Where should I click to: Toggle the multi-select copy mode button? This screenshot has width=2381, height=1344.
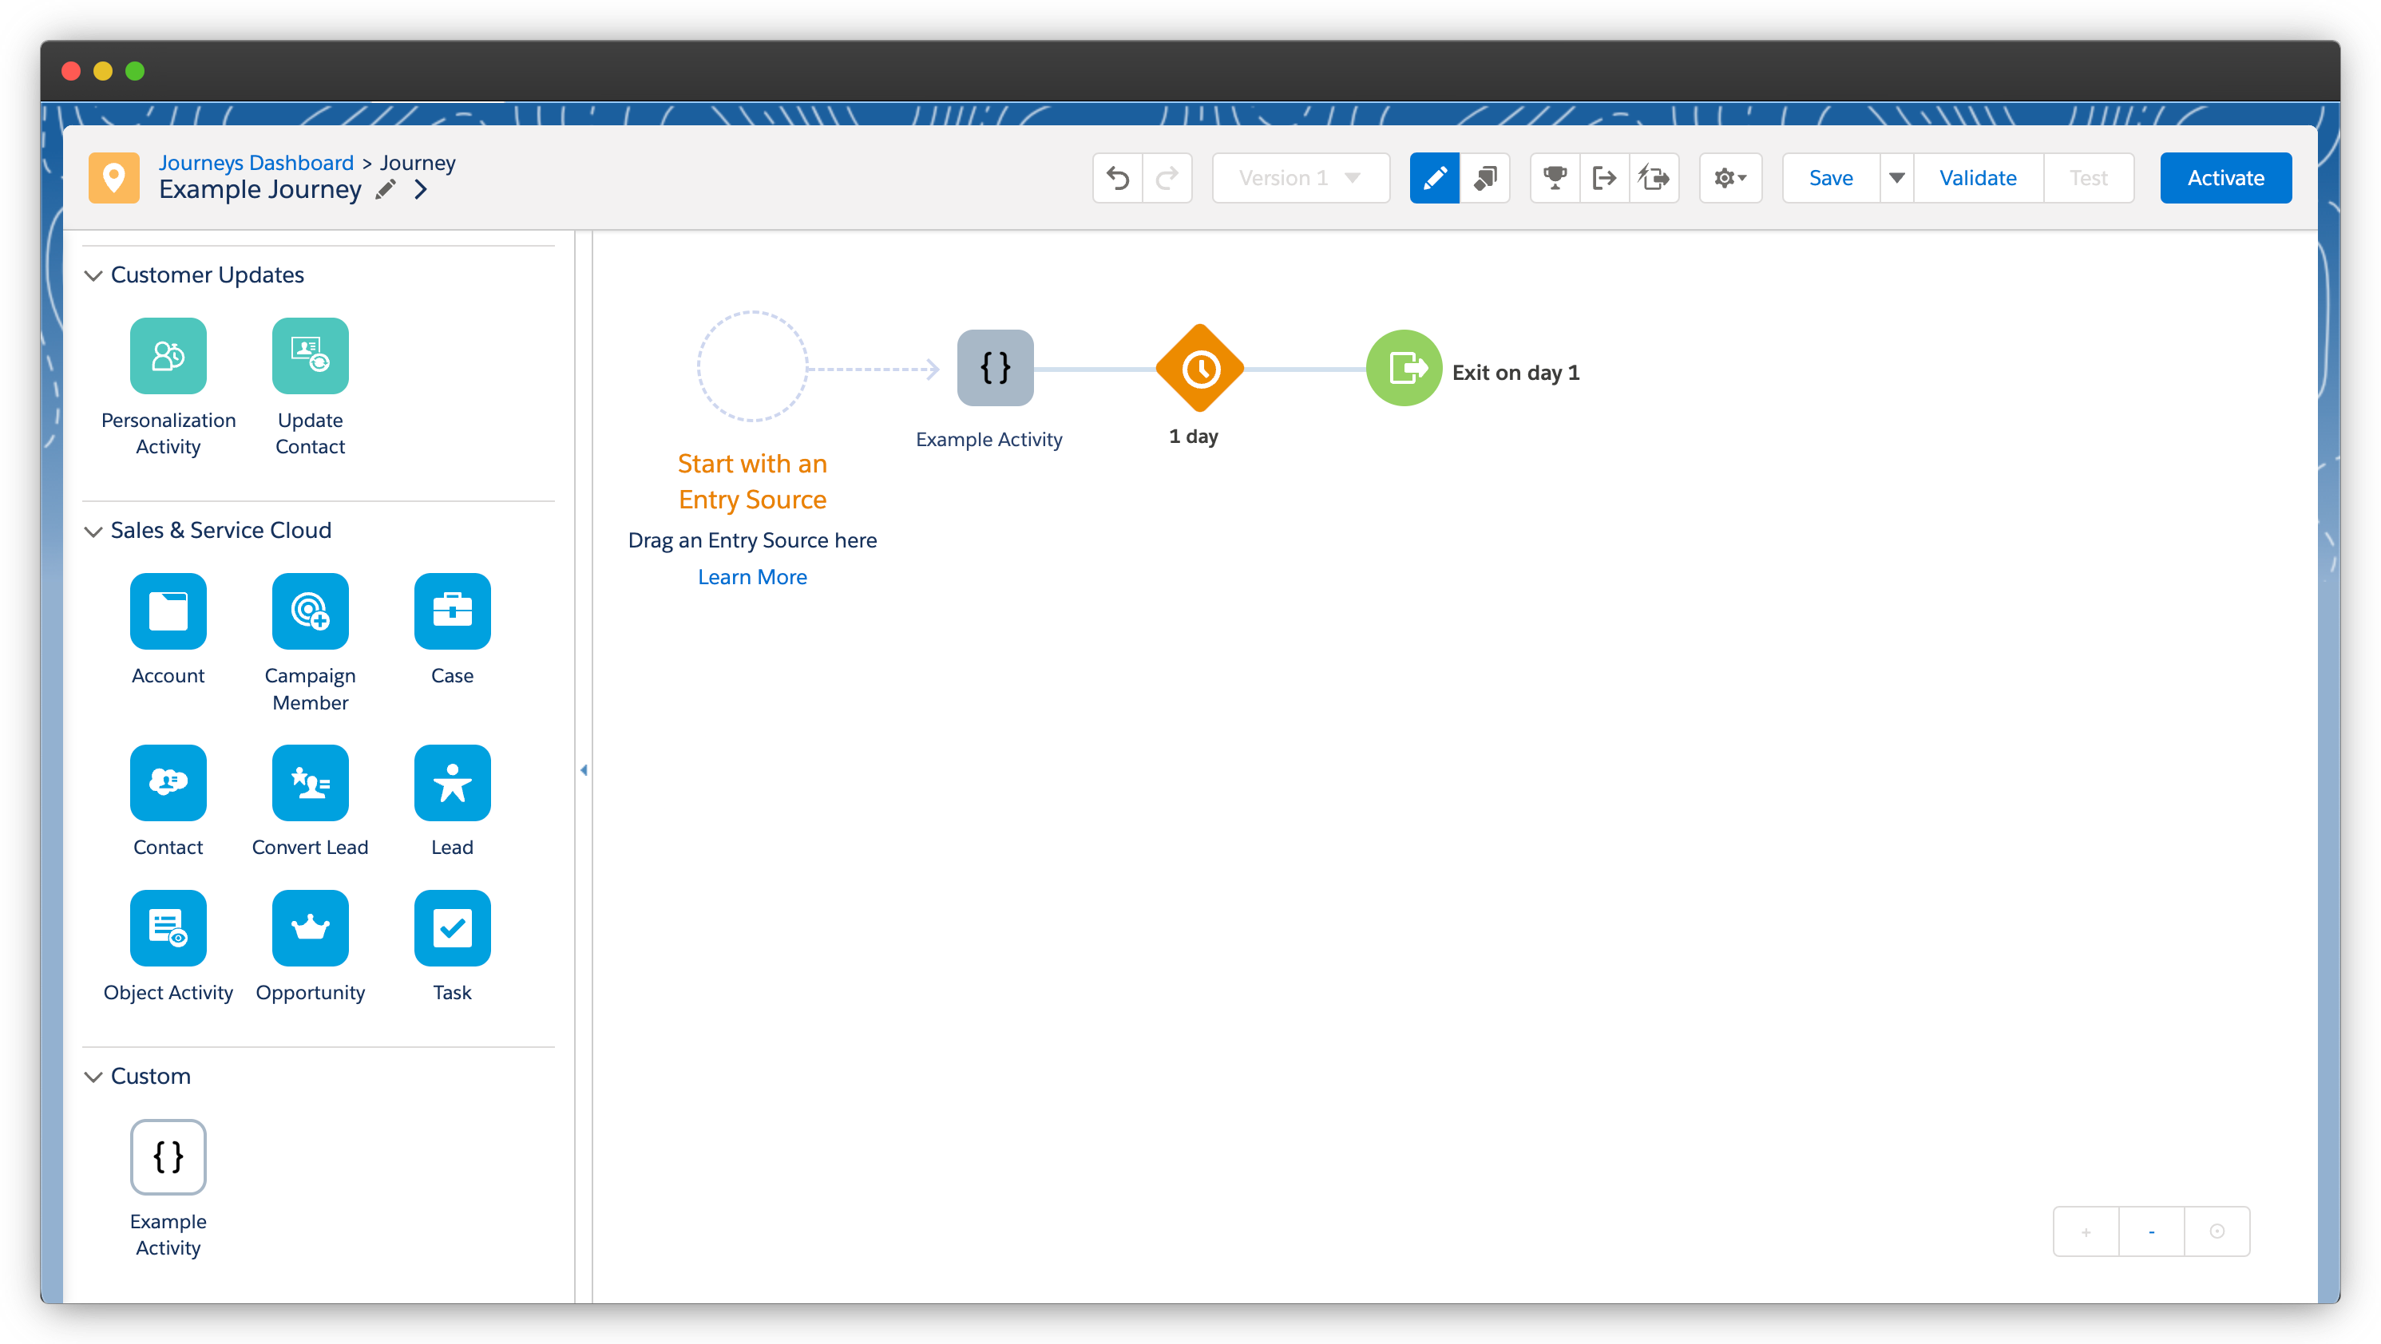(1485, 177)
